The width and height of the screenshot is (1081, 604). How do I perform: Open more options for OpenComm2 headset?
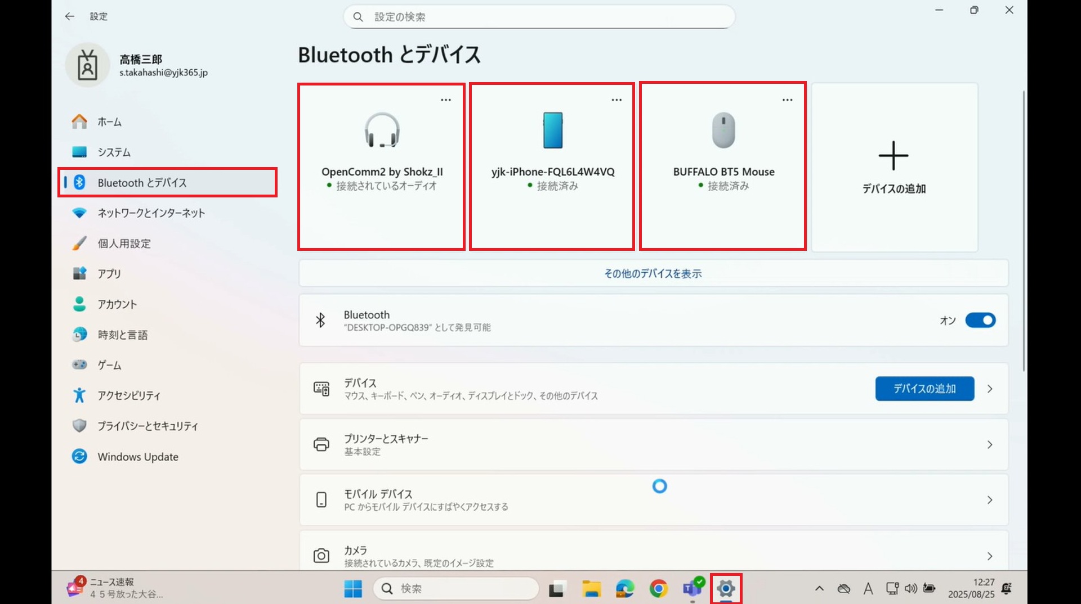tap(446, 100)
